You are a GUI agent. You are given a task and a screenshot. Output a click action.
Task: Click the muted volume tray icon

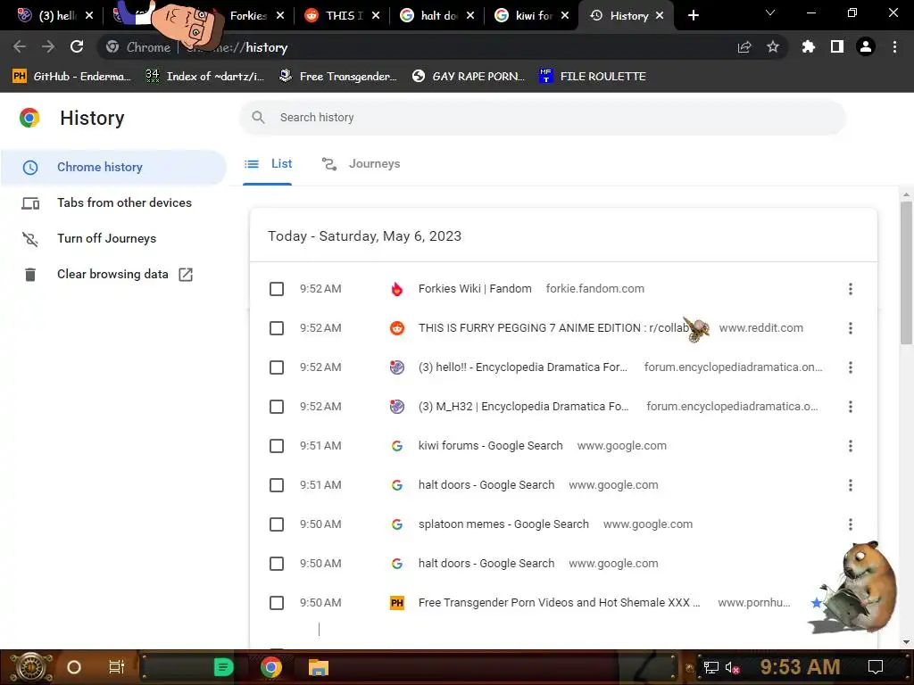coord(732,667)
